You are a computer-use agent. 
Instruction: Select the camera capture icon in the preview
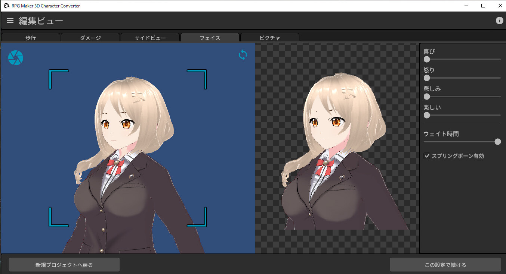[x=15, y=57]
